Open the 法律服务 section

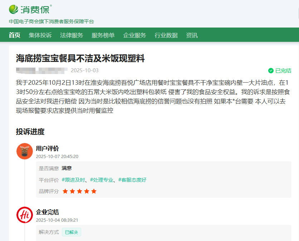72,35
